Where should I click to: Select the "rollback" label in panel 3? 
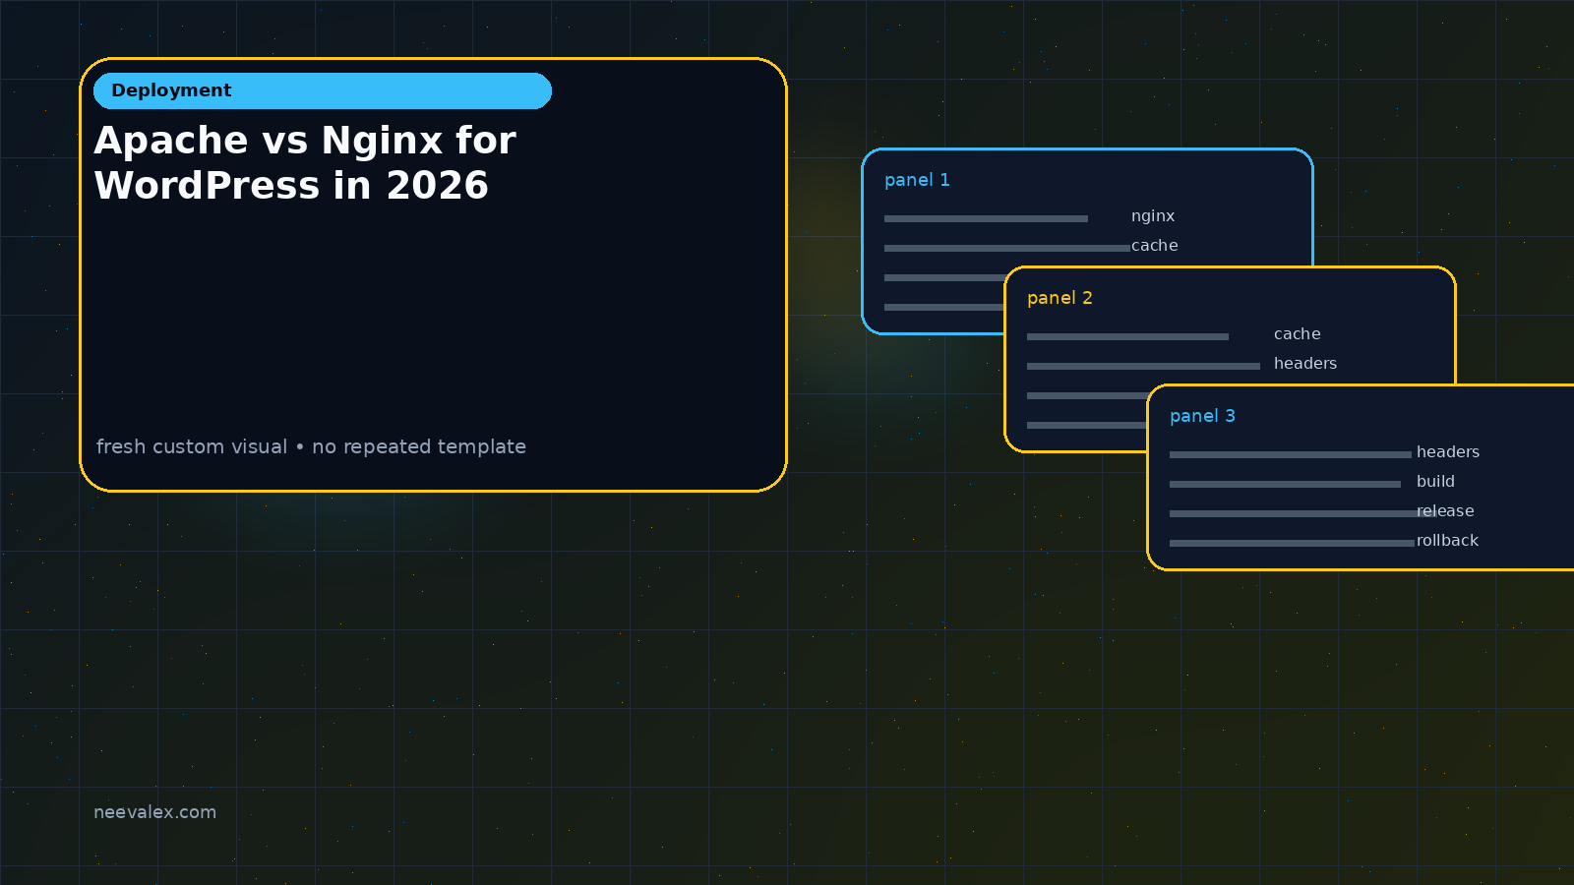pos(1447,541)
